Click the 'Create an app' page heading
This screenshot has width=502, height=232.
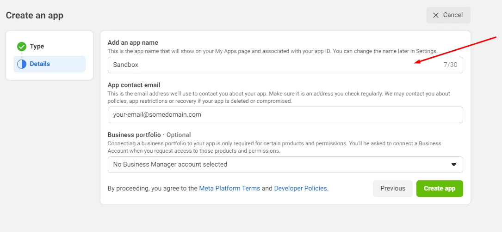tap(35, 16)
